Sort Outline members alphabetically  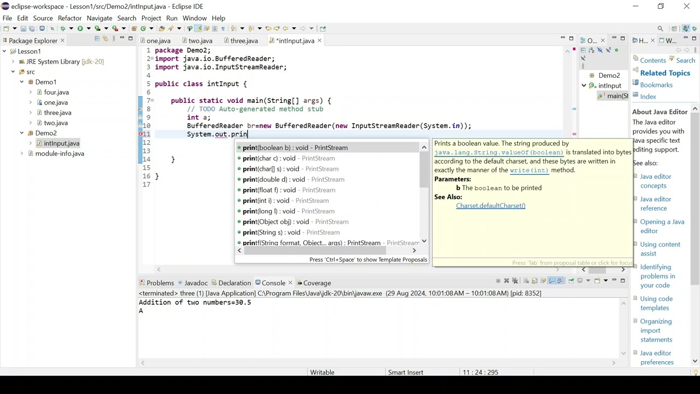pyautogui.click(x=591, y=50)
